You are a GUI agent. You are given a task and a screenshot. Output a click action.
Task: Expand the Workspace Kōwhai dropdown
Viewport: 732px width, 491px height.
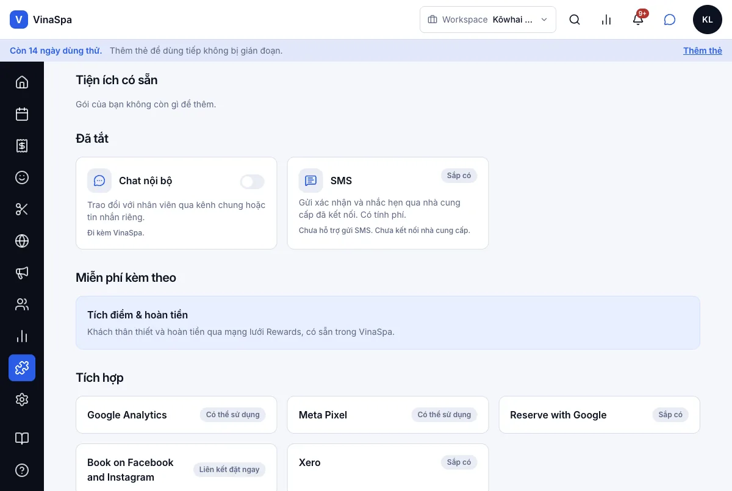pyautogui.click(x=488, y=20)
